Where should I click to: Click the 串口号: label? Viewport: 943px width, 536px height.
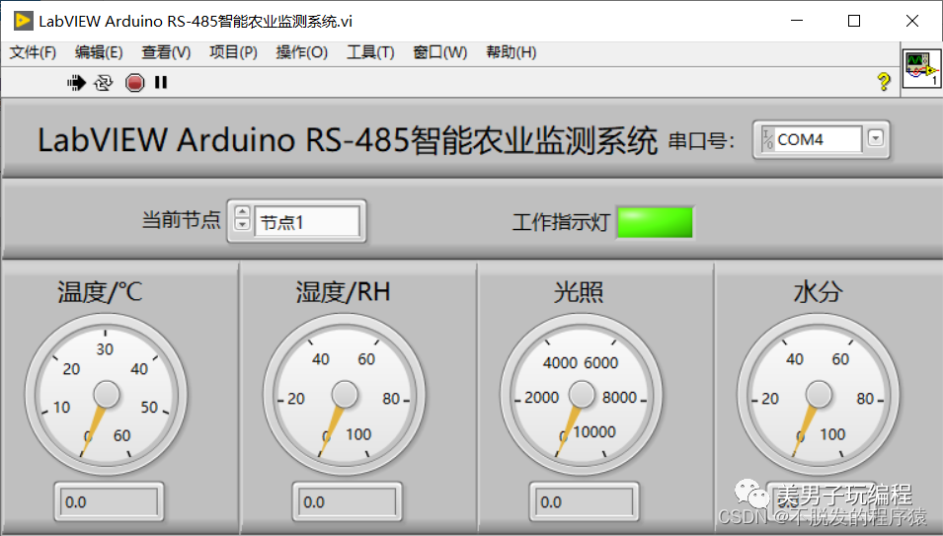coord(701,141)
